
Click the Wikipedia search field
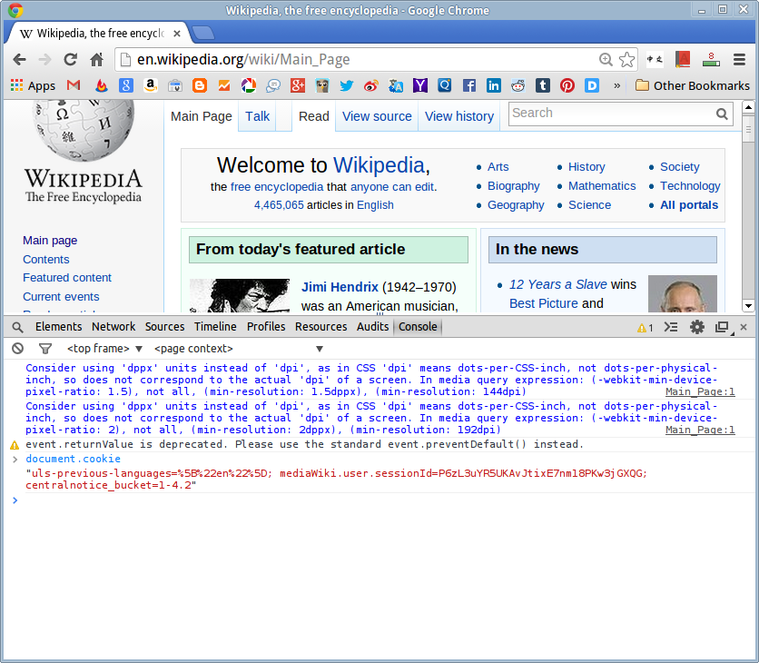click(611, 114)
